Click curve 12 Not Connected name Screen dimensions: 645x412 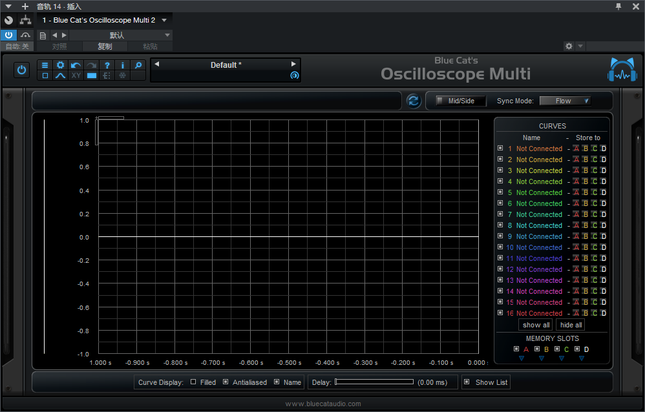click(x=539, y=269)
